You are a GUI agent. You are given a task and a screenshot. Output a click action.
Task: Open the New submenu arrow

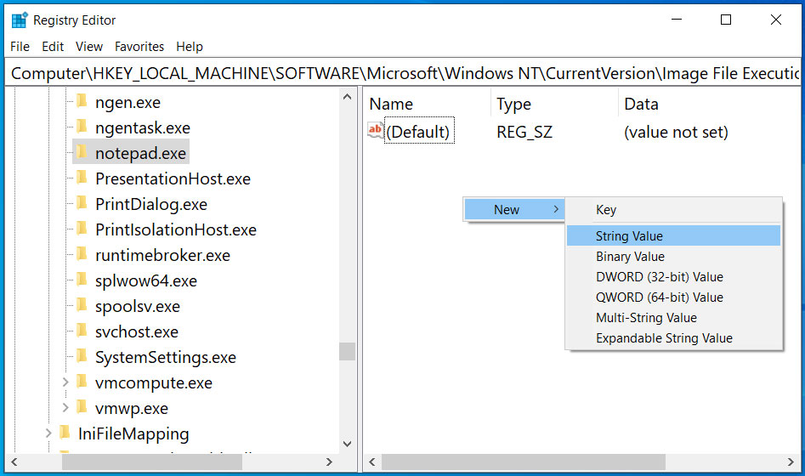[556, 209]
